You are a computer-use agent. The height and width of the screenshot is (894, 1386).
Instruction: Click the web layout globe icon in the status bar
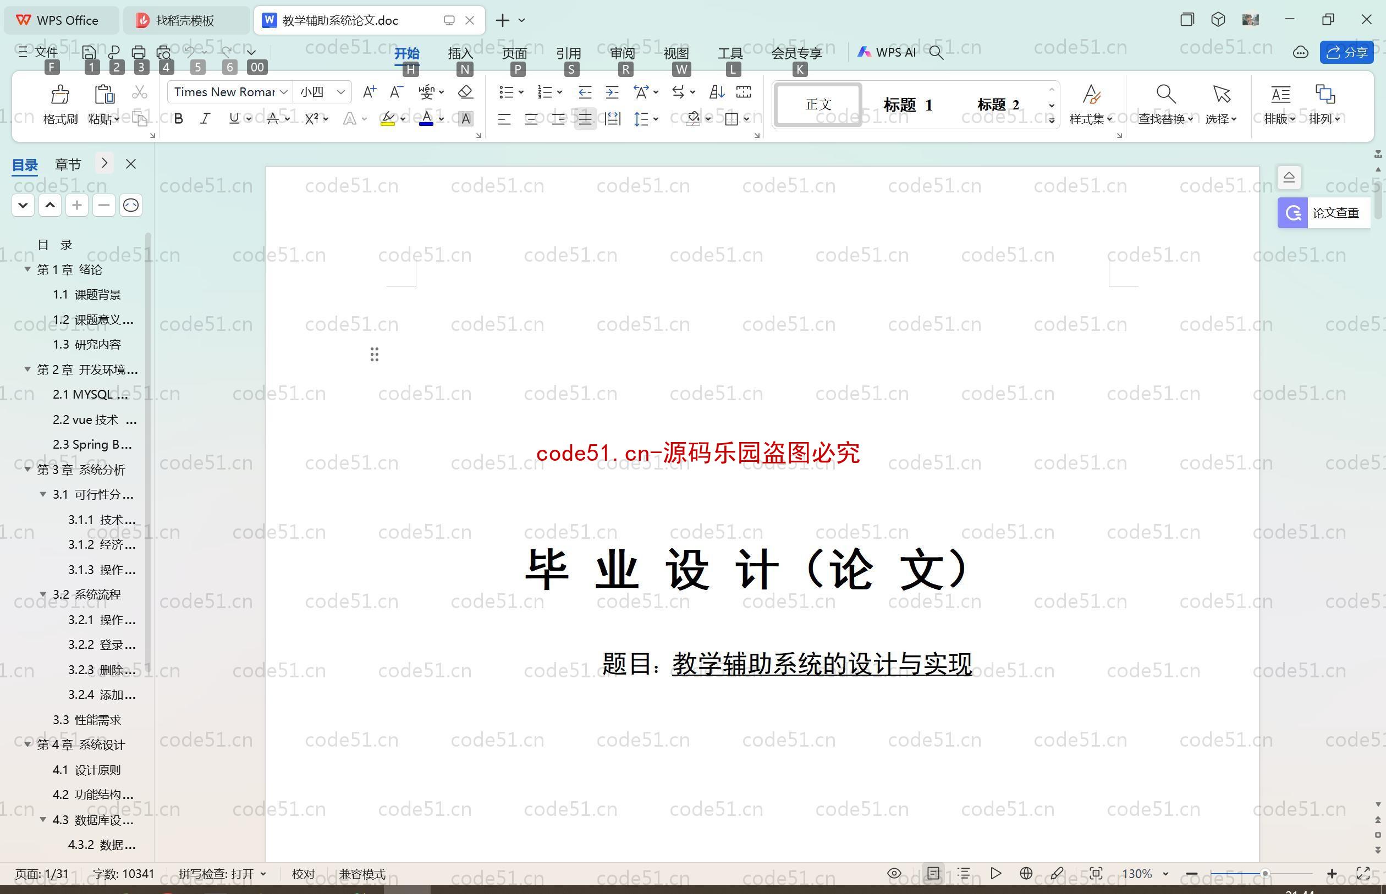1026,873
